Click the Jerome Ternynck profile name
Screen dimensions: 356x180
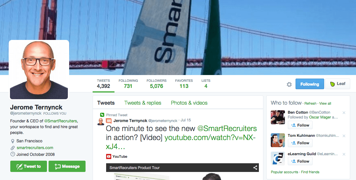point(36,107)
